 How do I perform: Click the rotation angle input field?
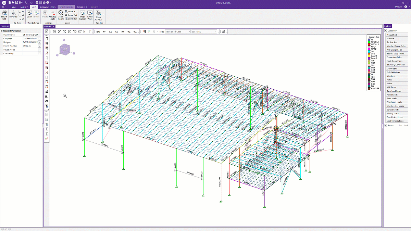click(x=86, y=31)
